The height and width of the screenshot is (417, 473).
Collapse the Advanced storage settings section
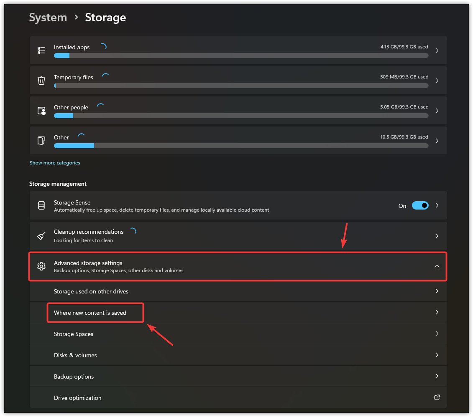437,266
